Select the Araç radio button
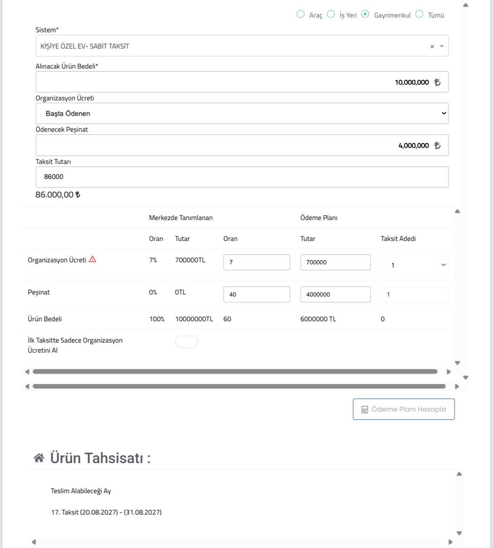This screenshot has height=548, width=493. [x=300, y=15]
